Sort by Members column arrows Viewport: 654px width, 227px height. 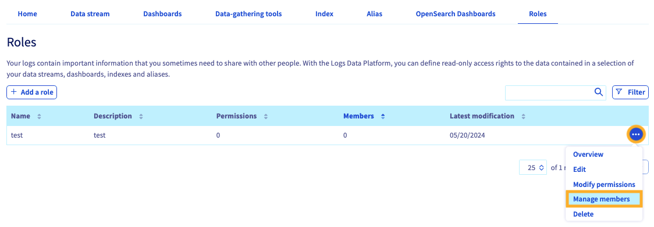[382, 117]
